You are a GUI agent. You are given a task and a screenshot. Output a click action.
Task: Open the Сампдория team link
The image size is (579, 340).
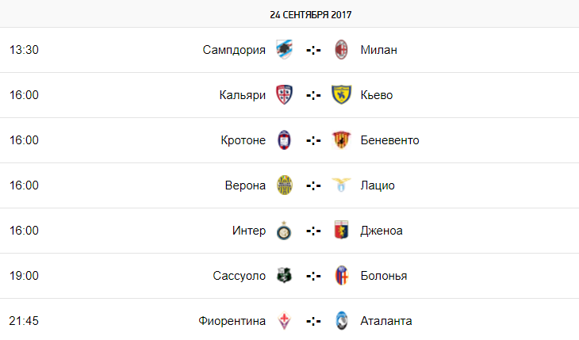pos(234,50)
